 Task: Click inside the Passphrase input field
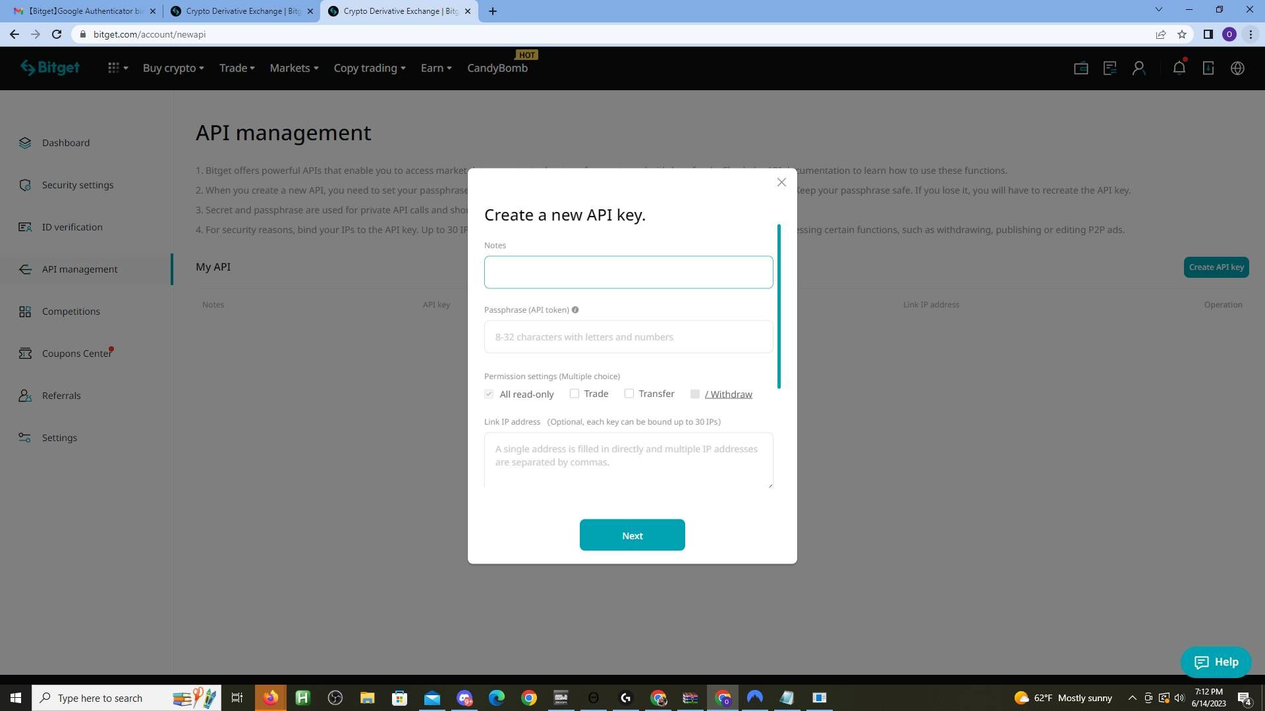click(x=628, y=336)
